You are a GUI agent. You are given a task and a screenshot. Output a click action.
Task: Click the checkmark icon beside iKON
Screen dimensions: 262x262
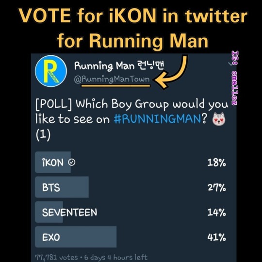tap(72, 162)
